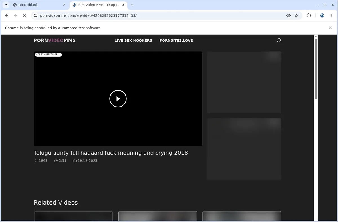Open the upper sidebar ad thumbnail
338x222 pixels.
coord(244,82)
